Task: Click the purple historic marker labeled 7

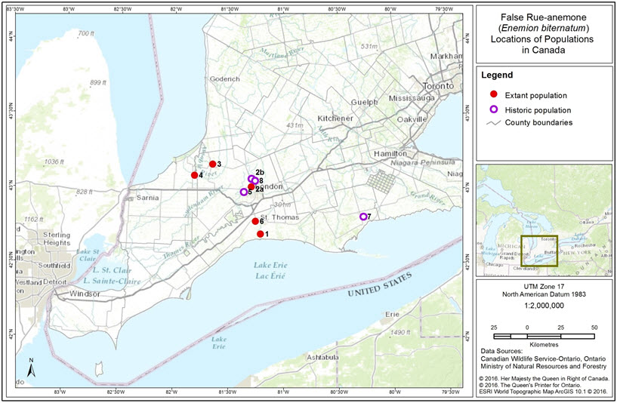Action: pyautogui.click(x=363, y=217)
